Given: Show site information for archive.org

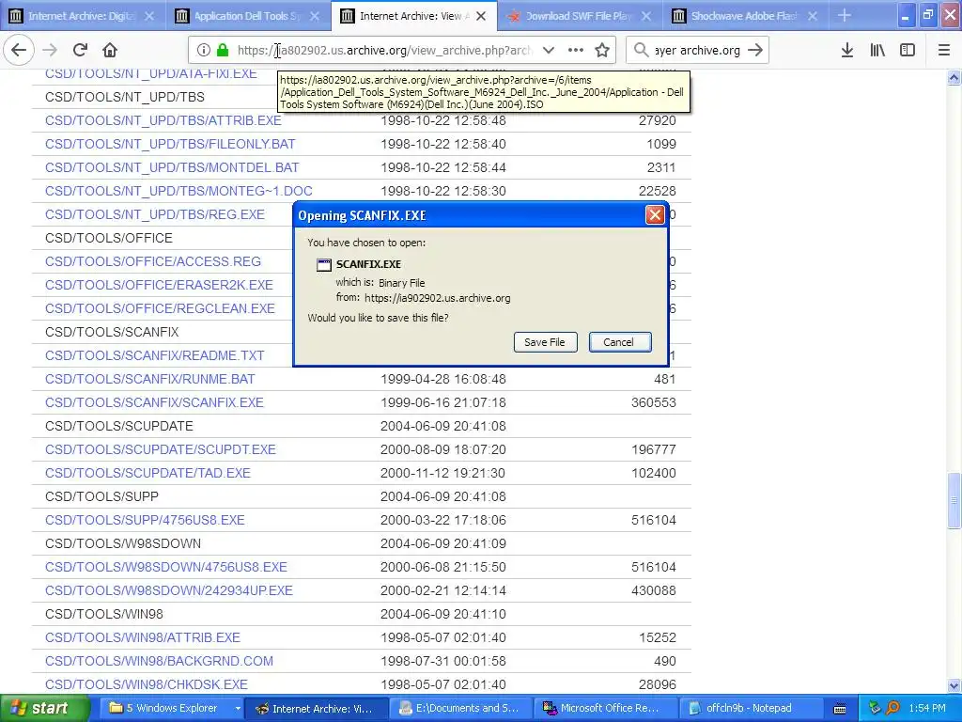Looking at the screenshot, I should [x=204, y=51].
